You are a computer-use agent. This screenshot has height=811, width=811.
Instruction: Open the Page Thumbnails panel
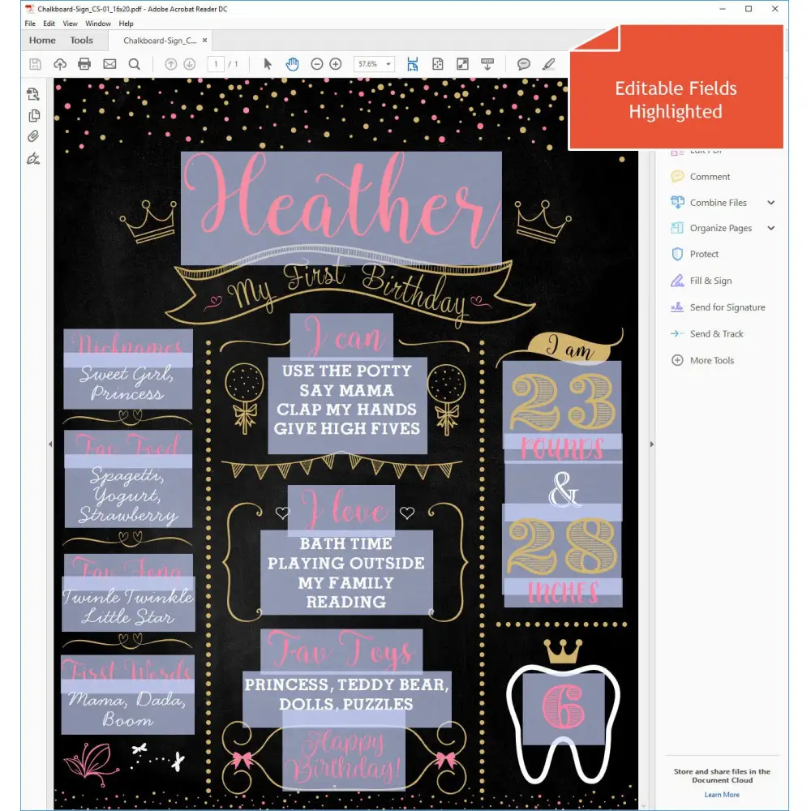tap(33, 115)
